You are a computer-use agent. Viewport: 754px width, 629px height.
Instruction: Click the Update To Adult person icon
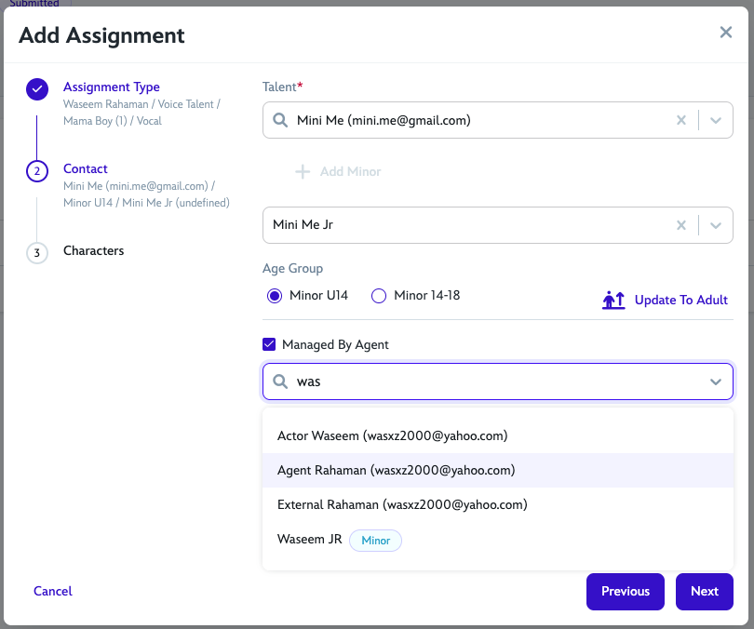click(613, 300)
